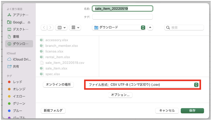Click the Cancel (キャンセル) button

(167, 111)
